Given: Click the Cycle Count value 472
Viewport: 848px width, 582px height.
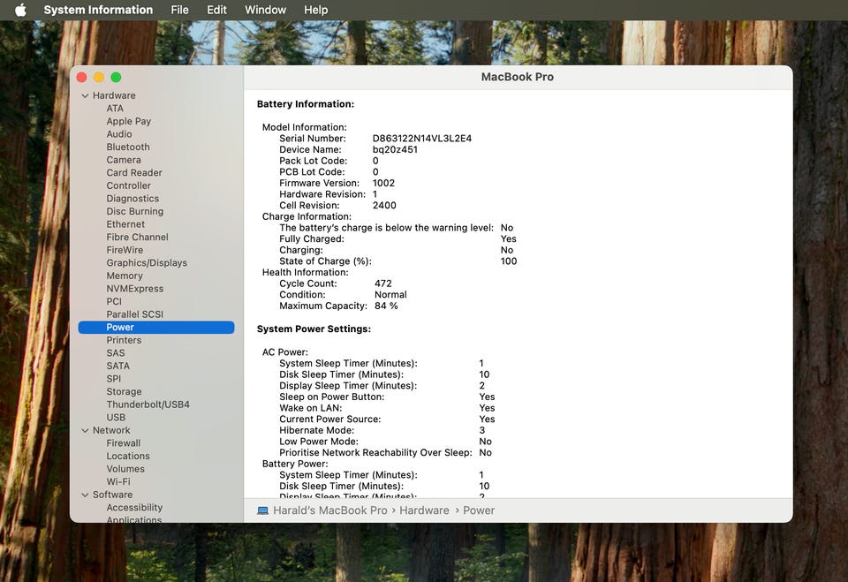Looking at the screenshot, I should click(382, 283).
